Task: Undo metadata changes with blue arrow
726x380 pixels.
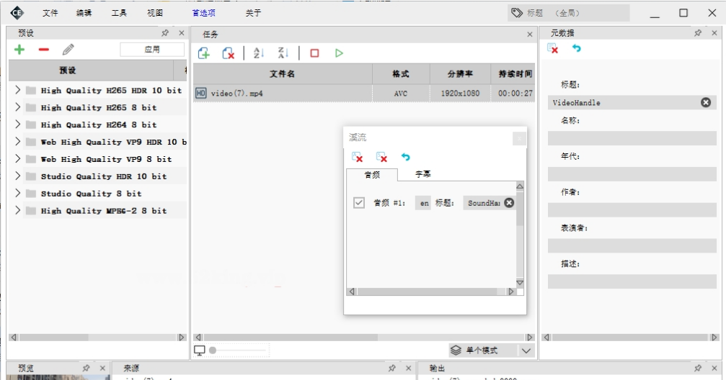Action: click(x=577, y=47)
